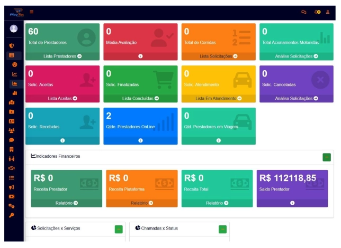Collapse the Solicitações x Serviços panel

119,229
